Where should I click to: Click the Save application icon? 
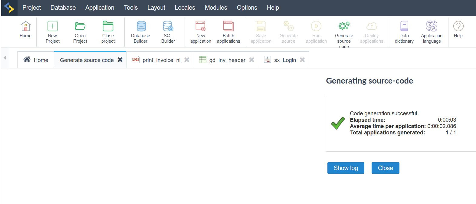[x=261, y=26]
